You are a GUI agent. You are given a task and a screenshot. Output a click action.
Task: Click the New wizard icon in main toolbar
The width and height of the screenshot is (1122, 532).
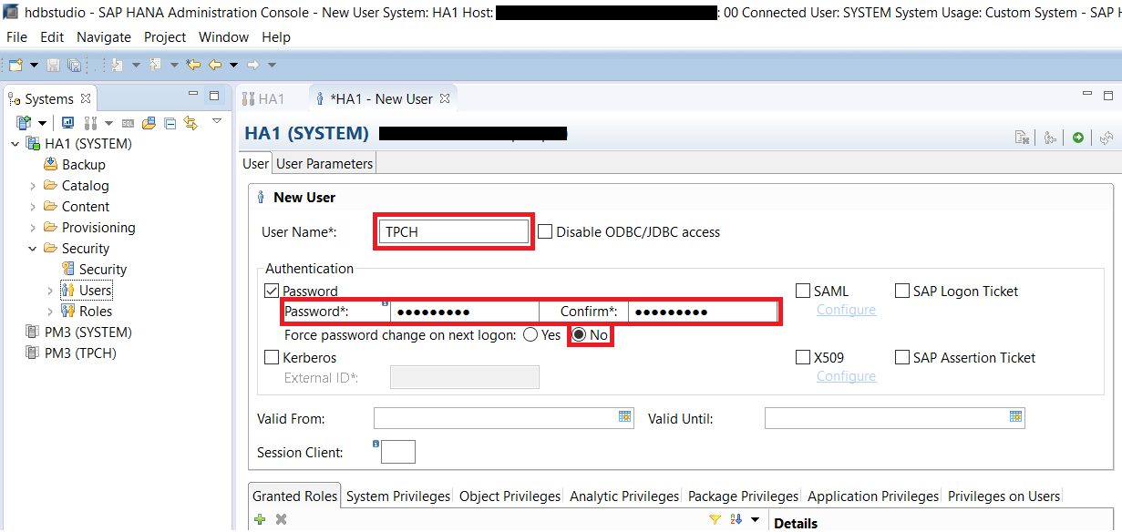coord(16,65)
